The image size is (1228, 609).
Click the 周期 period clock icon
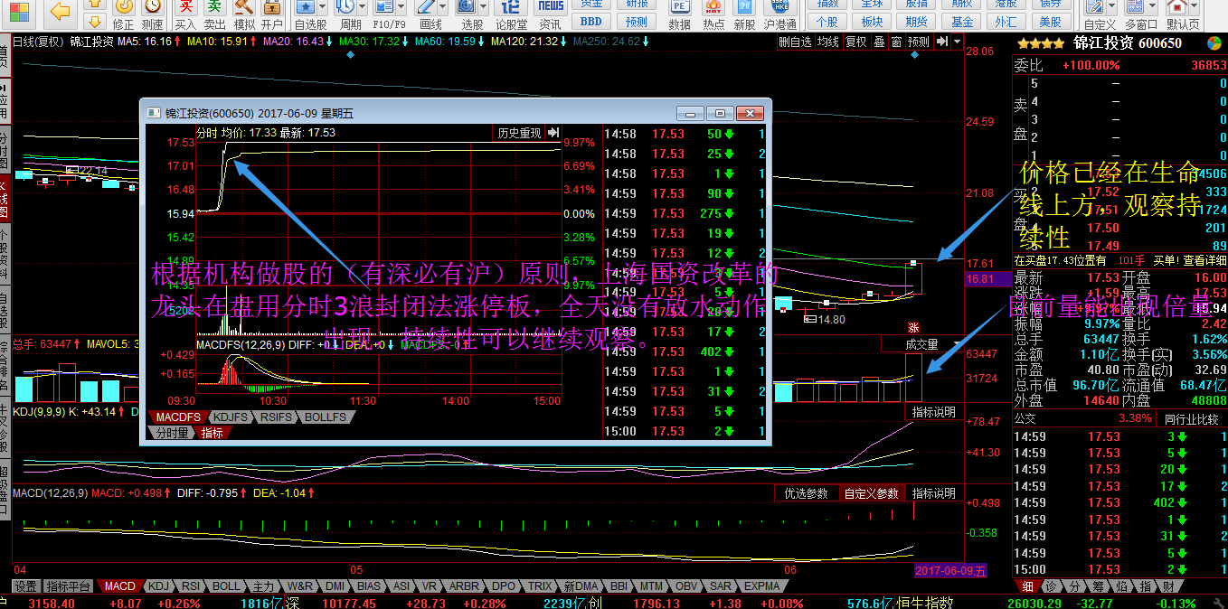(x=345, y=8)
